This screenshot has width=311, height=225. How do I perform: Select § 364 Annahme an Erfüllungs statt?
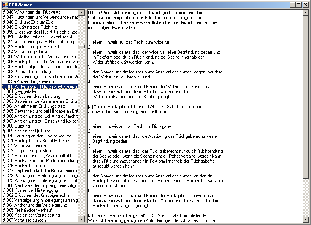coord(40,106)
